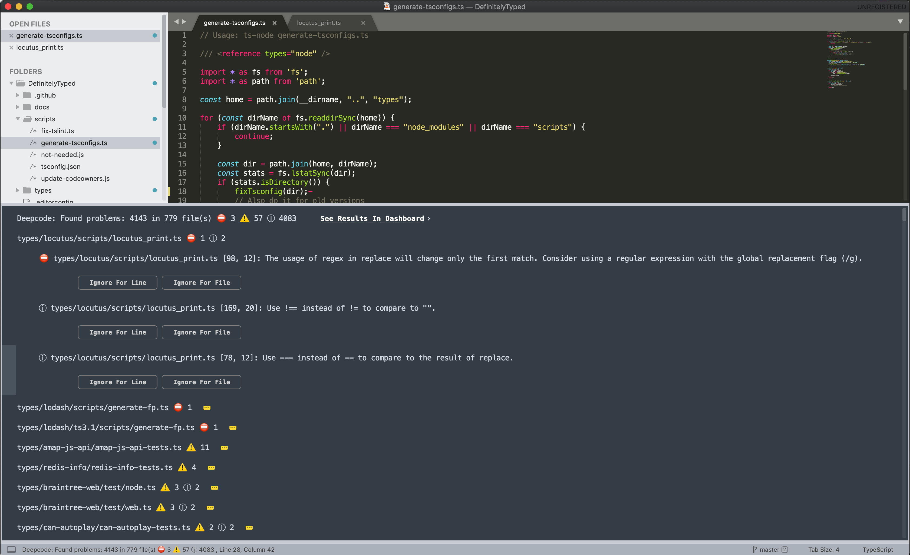910x555 pixels.
Task: Go back to previous tab arrow
Action: [x=177, y=22]
